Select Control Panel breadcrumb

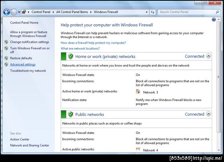tap(41, 12)
